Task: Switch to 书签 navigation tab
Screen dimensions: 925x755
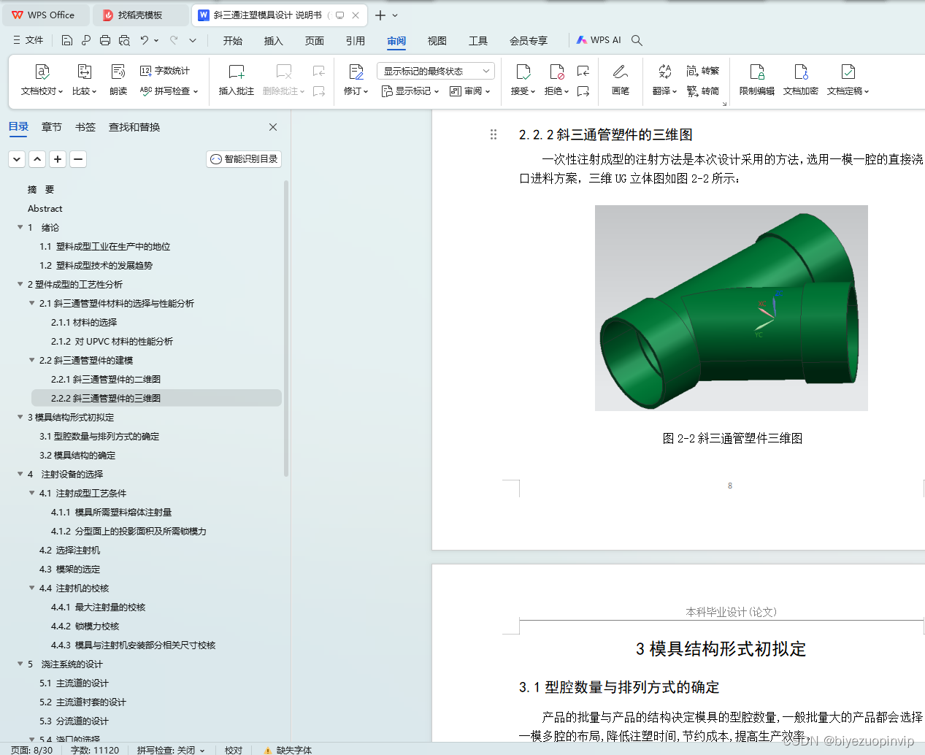Action: click(x=85, y=127)
